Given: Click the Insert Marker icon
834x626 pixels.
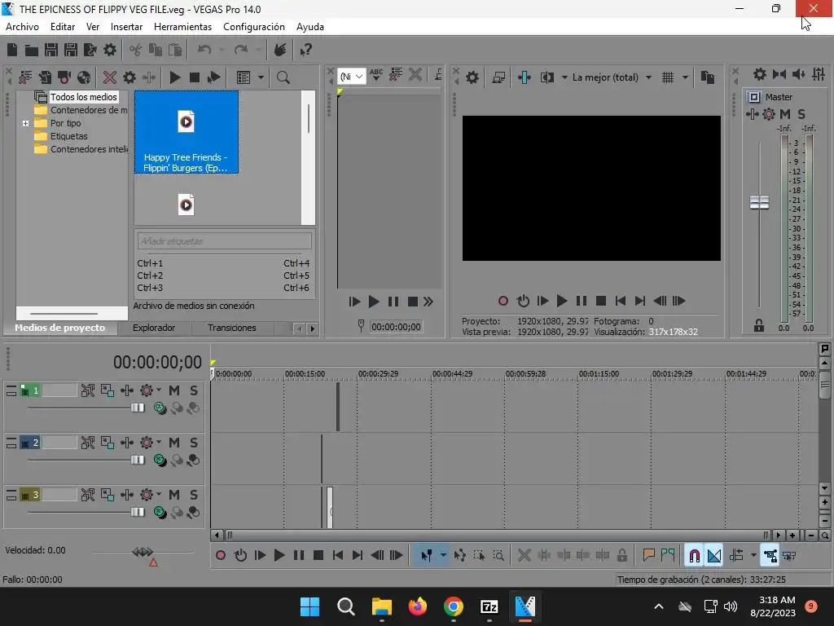Looking at the screenshot, I should (x=648, y=556).
